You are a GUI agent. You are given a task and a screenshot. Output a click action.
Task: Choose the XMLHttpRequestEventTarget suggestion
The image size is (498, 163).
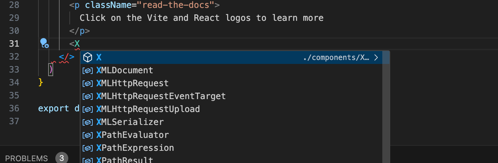coord(161,96)
